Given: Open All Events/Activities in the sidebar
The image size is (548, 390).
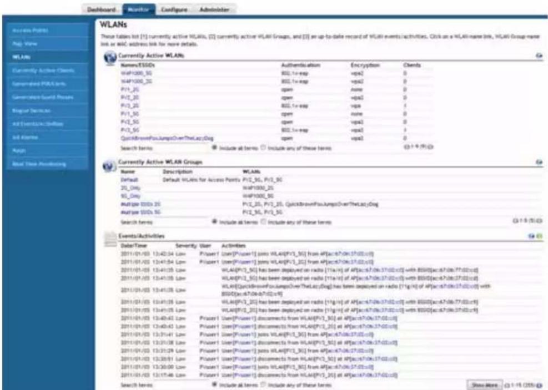Looking at the screenshot, I should (x=48, y=124).
